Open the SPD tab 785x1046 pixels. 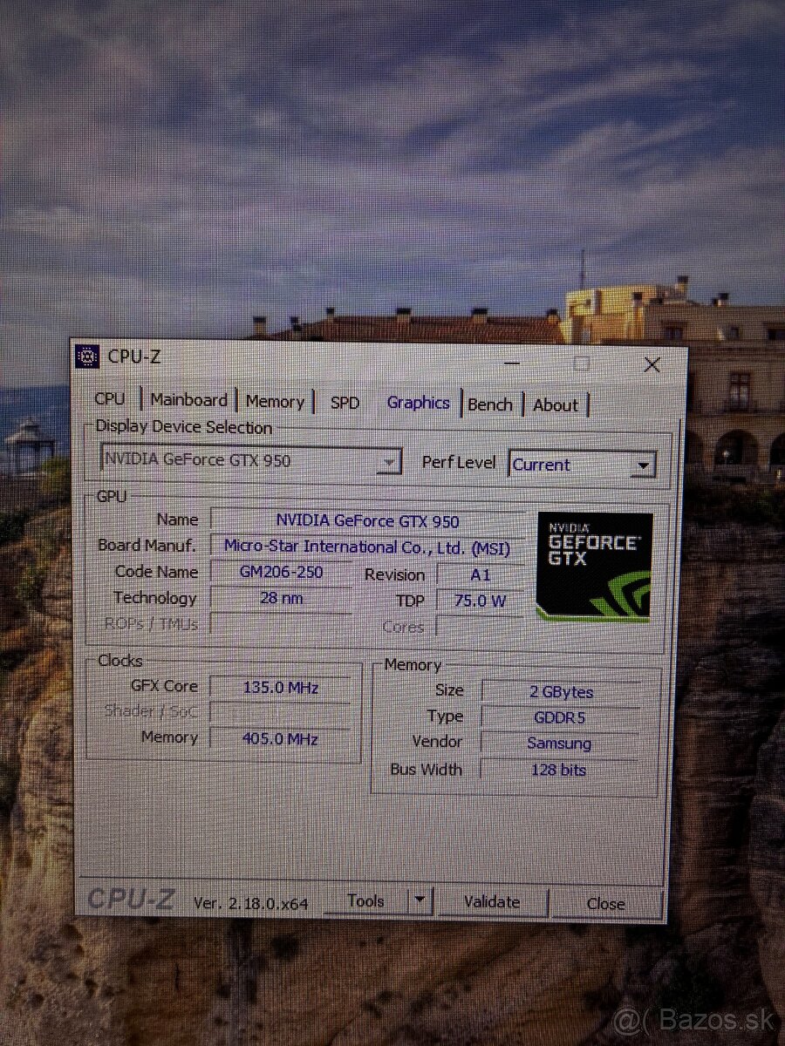coord(345,402)
